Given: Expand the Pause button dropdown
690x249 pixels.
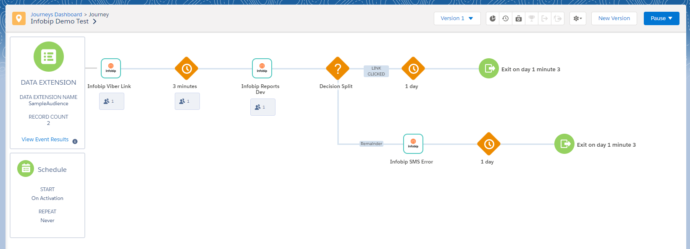Looking at the screenshot, I should (x=661, y=18).
